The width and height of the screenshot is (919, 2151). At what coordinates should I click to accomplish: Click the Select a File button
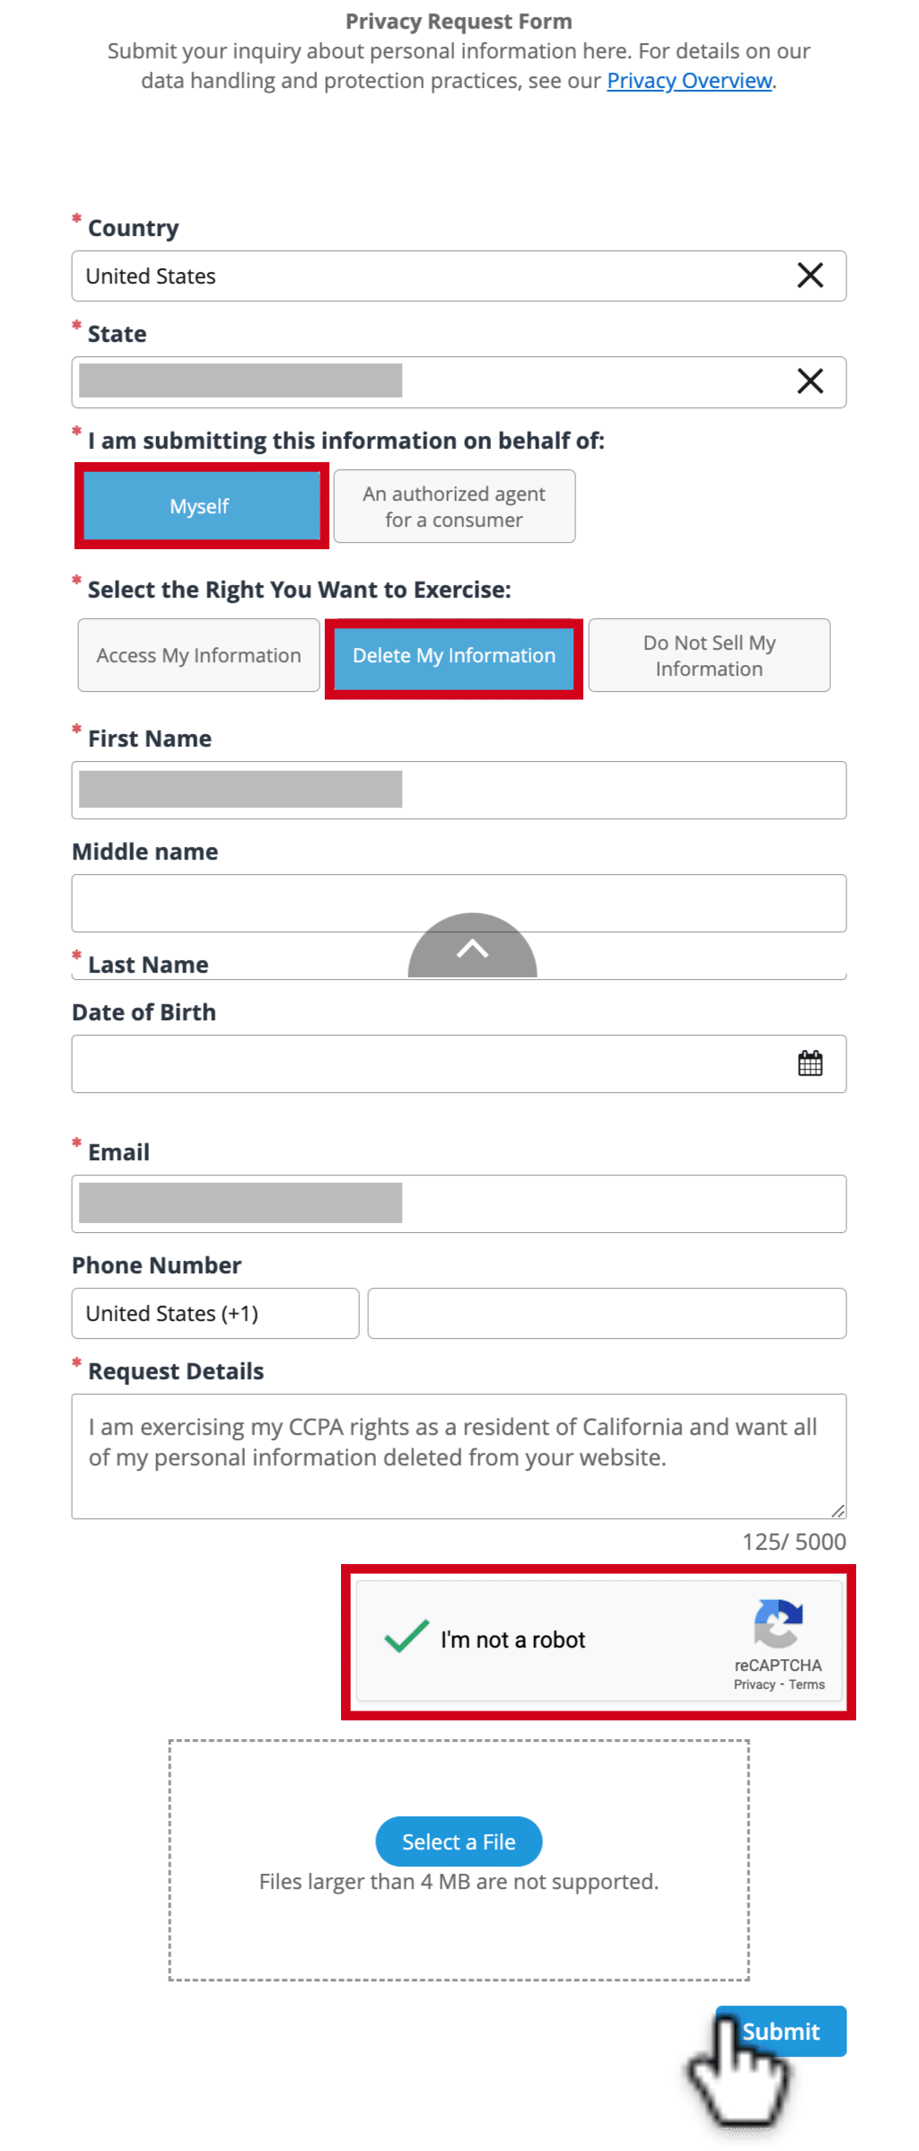459,1841
